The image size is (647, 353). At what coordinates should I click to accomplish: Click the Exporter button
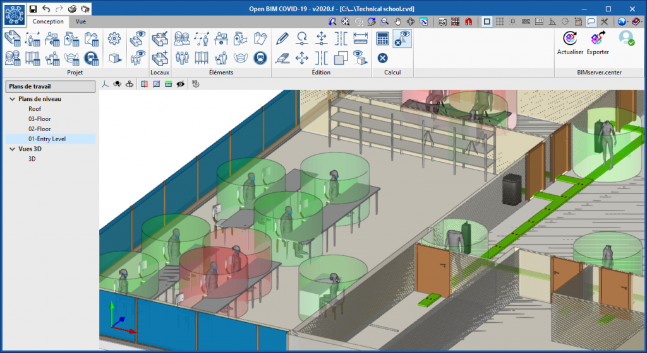[598, 43]
